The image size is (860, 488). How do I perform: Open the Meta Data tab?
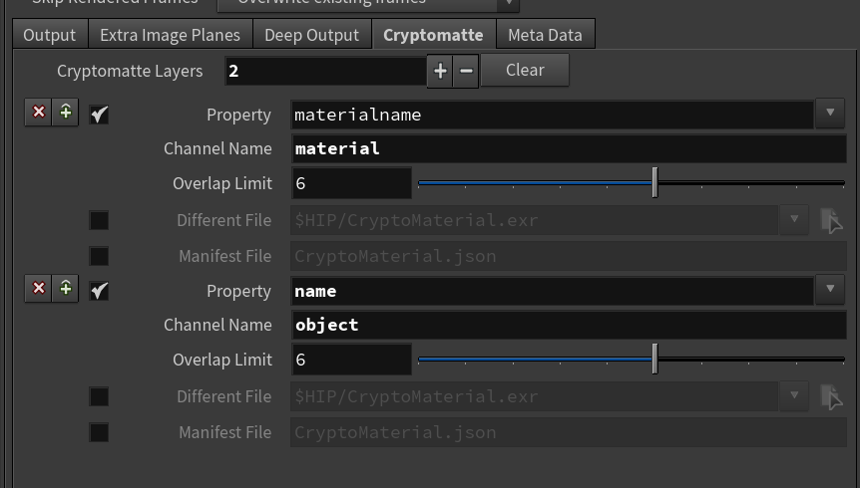[545, 35]
